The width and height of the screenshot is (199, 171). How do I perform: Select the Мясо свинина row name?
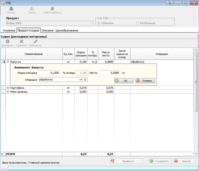[19, 92]
